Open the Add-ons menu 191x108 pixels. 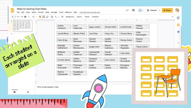68,12
